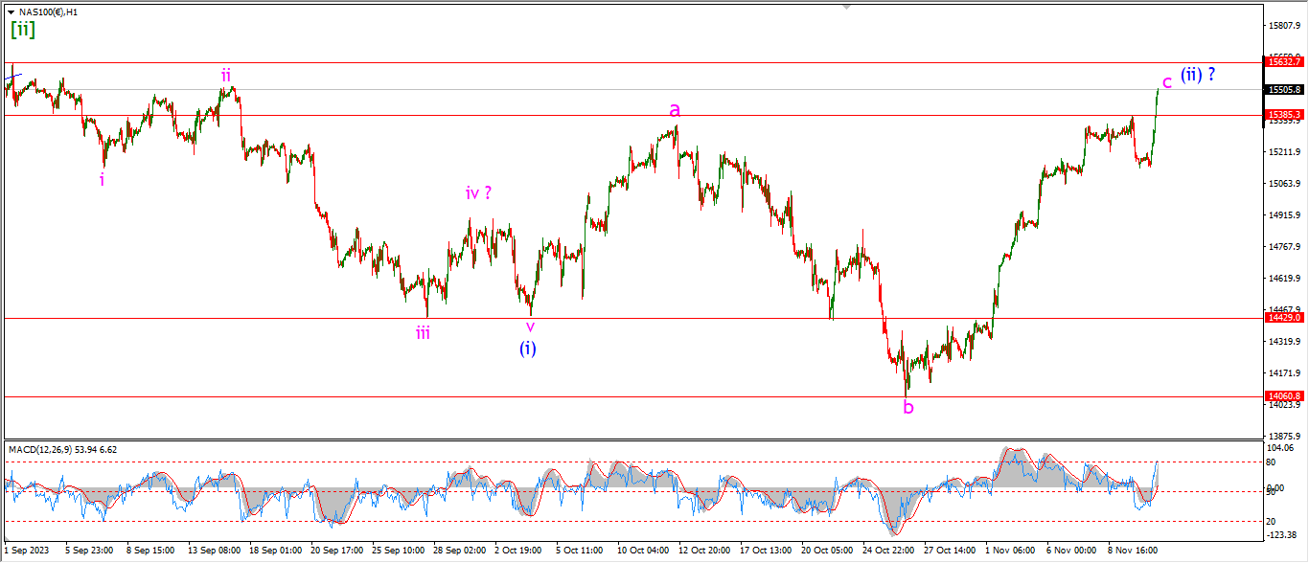This screenshot has width=1309, height=563.
Task: Click the '28 Sep 02:00' time axis label
Action: point(459,552)
